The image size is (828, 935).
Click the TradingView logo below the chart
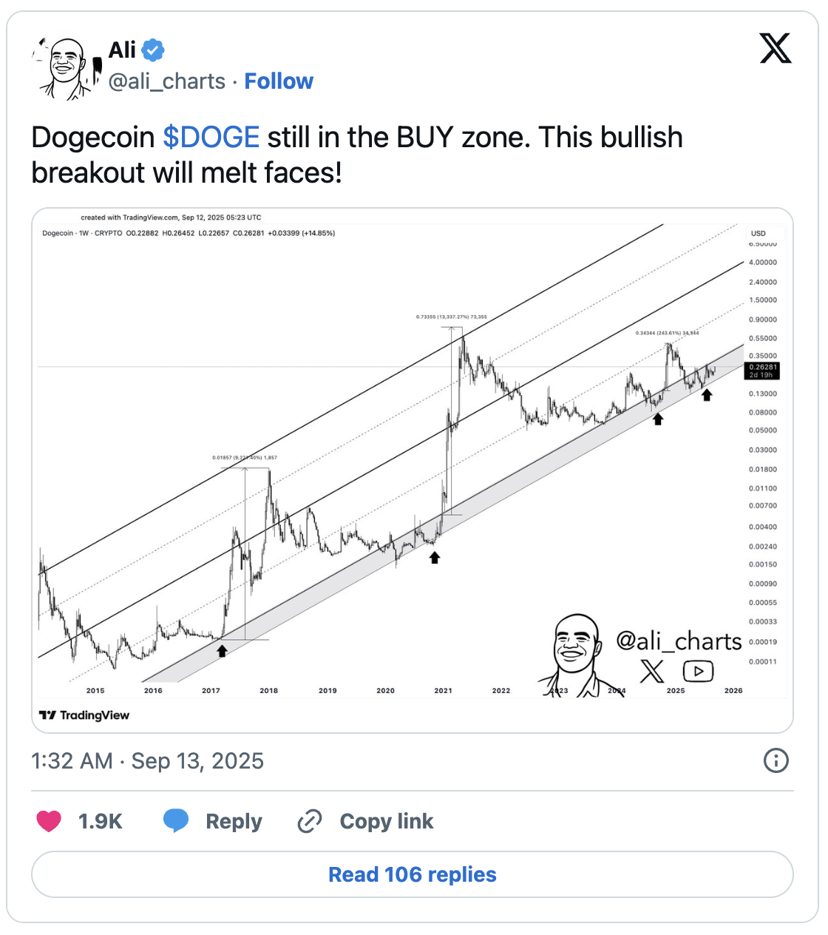tap(84, 715)
